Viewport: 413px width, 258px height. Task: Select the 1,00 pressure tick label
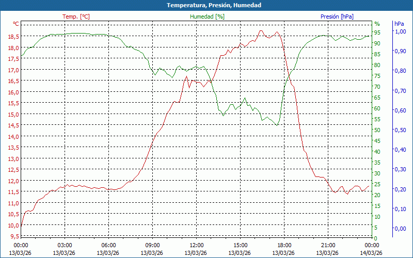tap(400, 31)
